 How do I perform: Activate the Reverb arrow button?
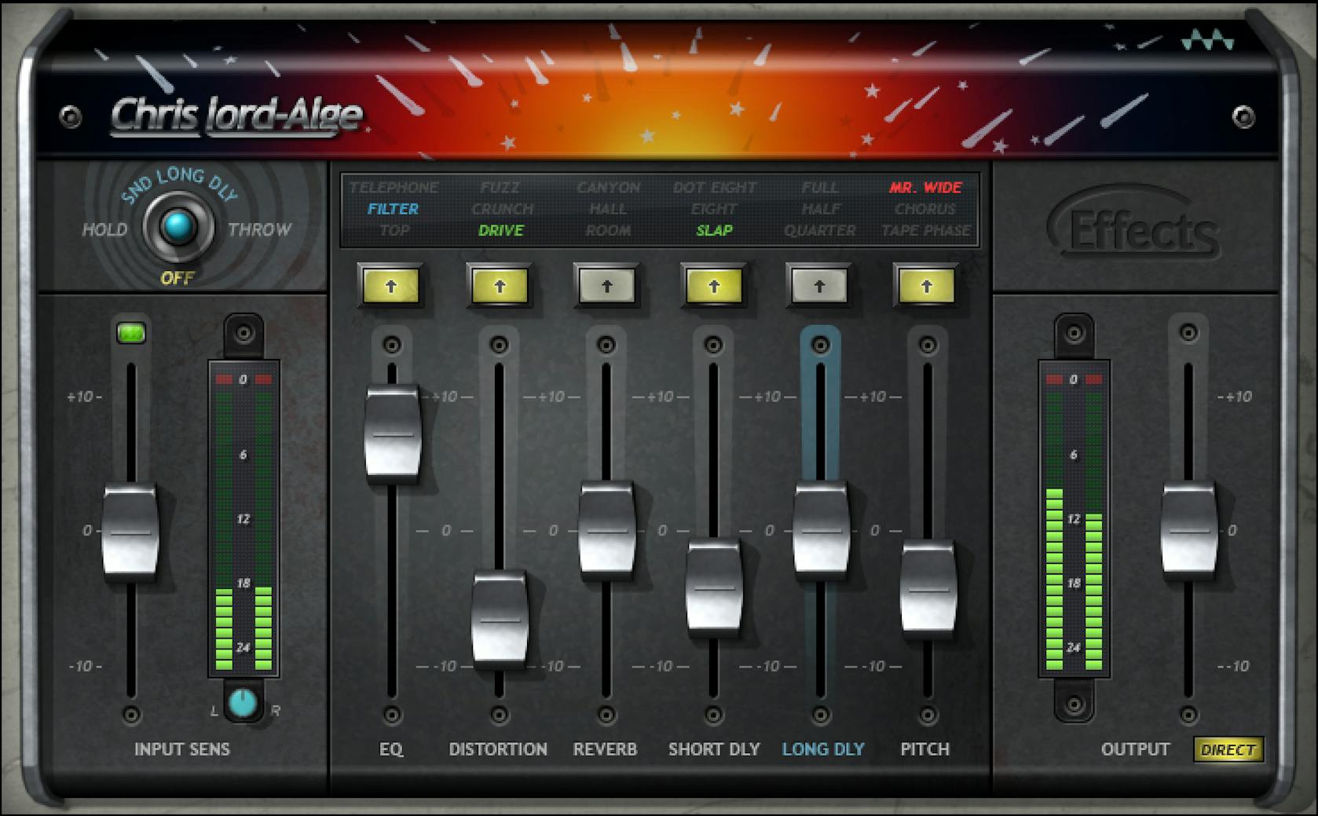click(606, 286)
